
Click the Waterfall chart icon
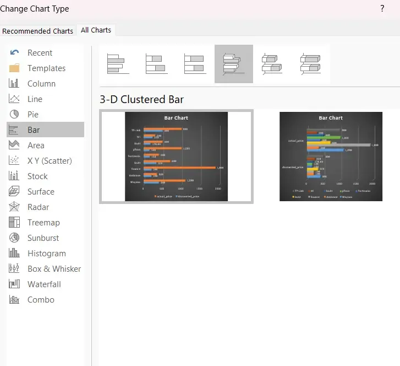(x=14, y=284)
